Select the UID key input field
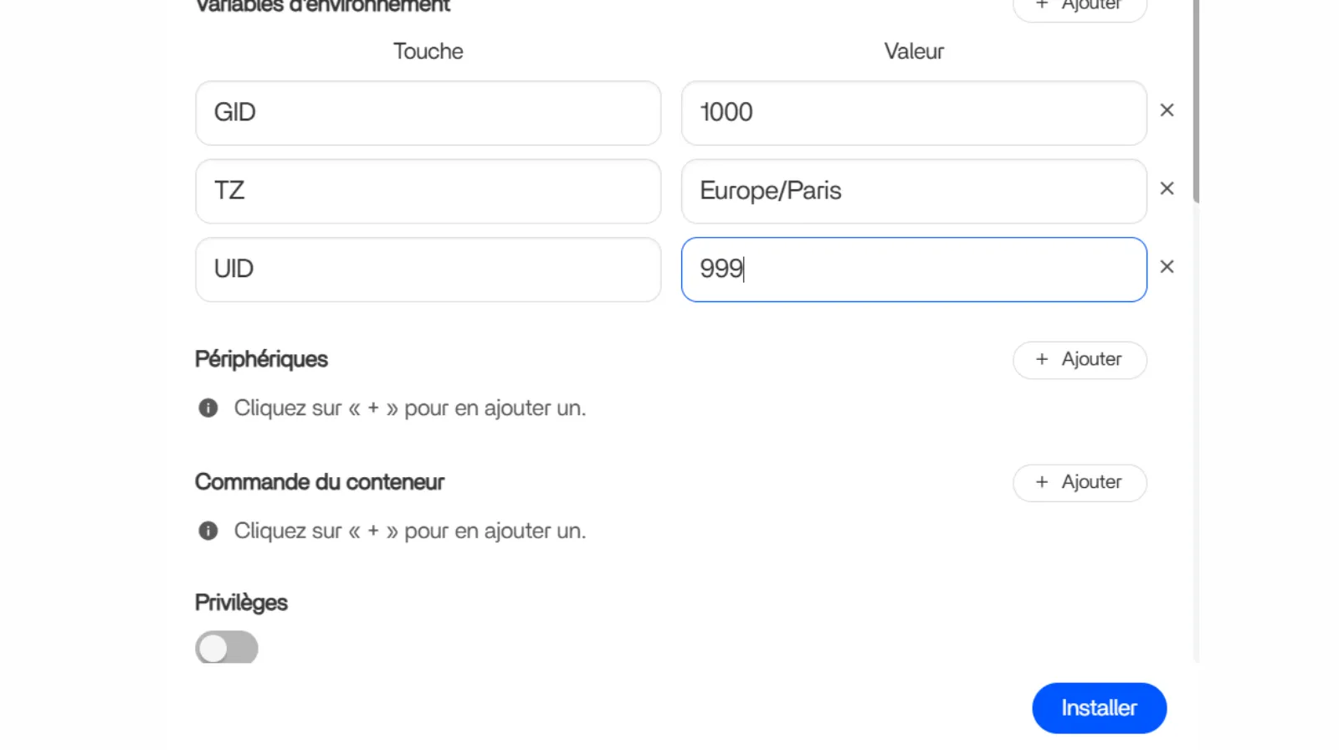Image resolution: width=1339 pixels, height=750 pixels. click(x=428, y=269)
